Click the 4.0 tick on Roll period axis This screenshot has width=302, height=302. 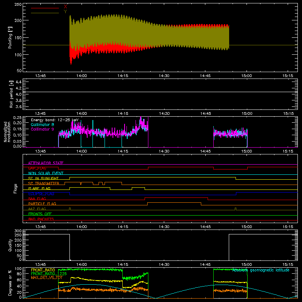click(18, 94)
